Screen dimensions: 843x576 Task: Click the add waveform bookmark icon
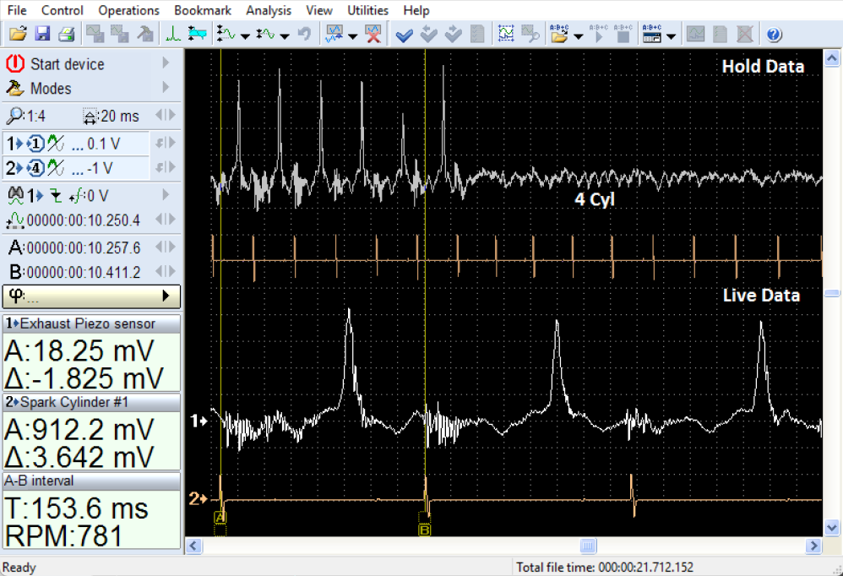334,35
